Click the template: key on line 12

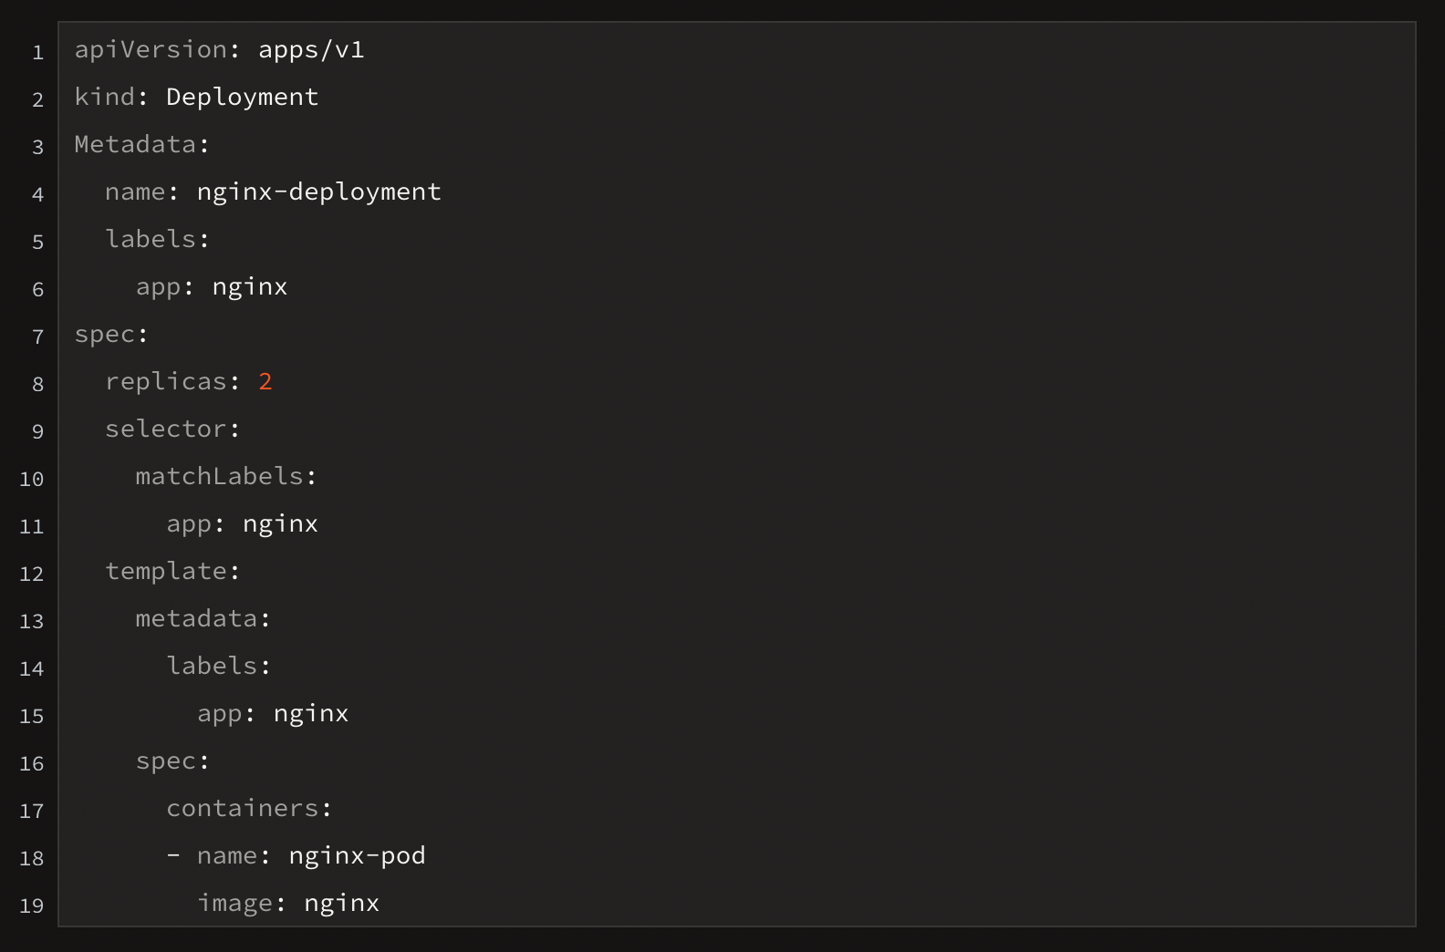(x=172, y=572)
